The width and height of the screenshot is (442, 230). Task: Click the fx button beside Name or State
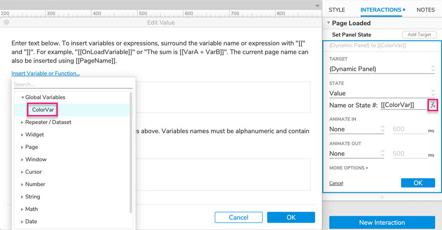[432, 105]
